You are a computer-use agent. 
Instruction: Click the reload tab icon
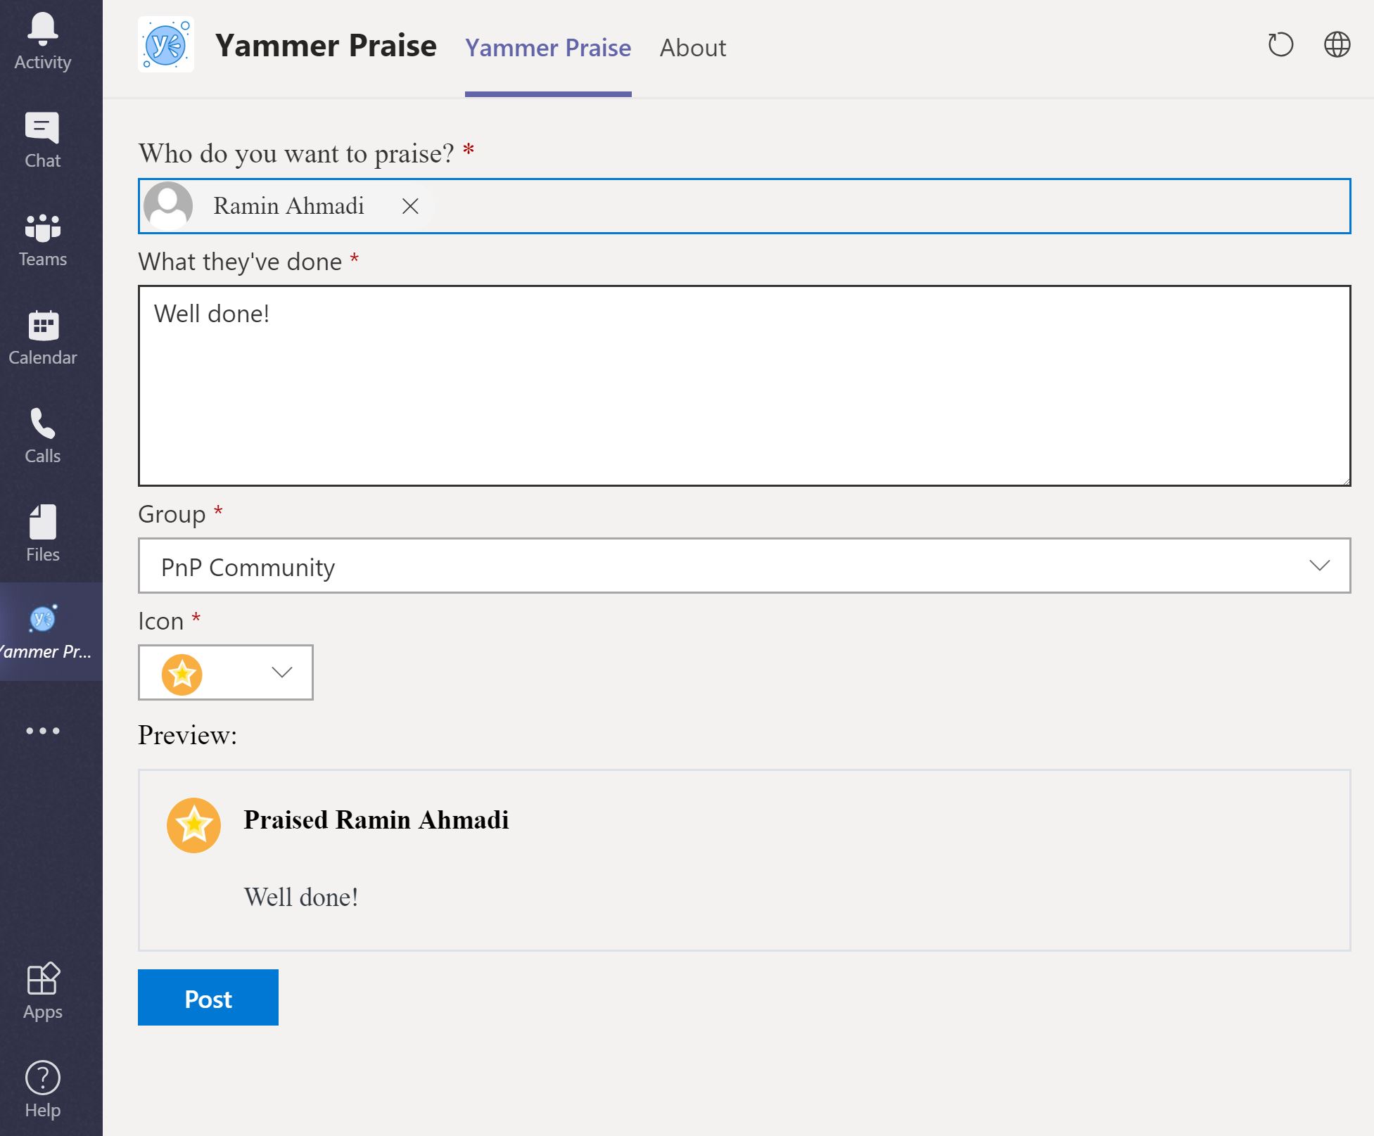(1280, 45)
